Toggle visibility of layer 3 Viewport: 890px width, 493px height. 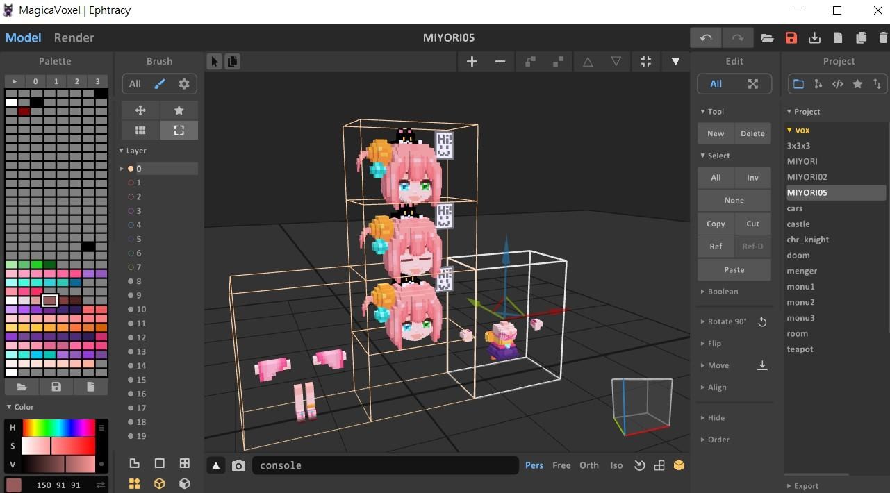(x=131, y=211)
